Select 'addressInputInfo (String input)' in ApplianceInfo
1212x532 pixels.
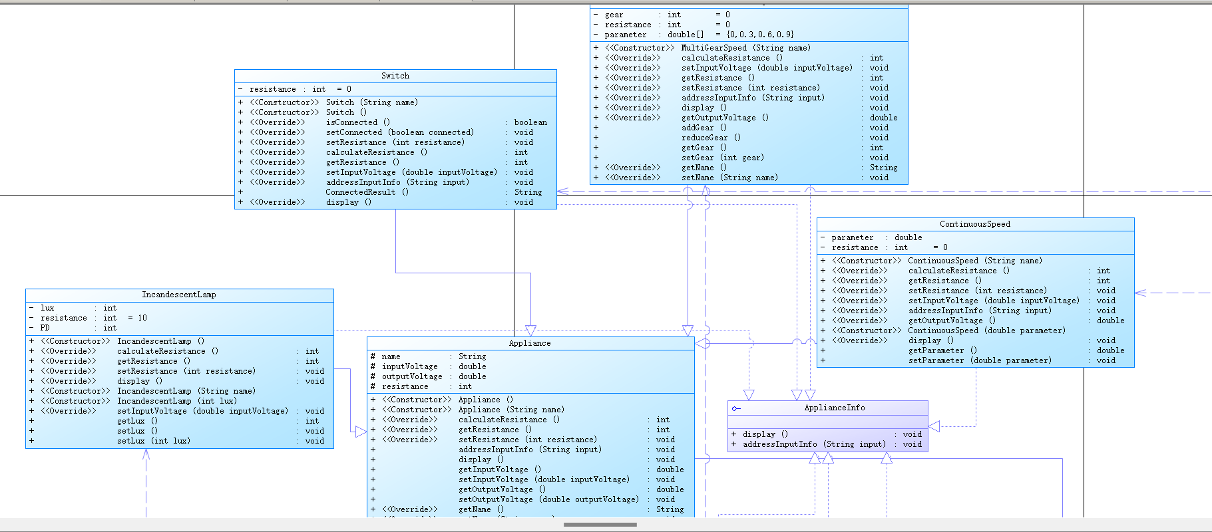coord(827,444)
